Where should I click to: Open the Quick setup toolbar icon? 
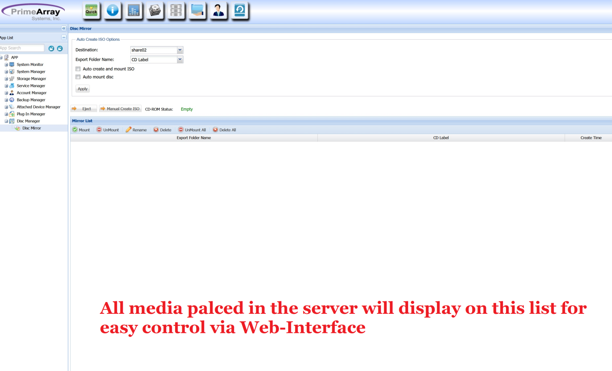[x=91, y=10]
